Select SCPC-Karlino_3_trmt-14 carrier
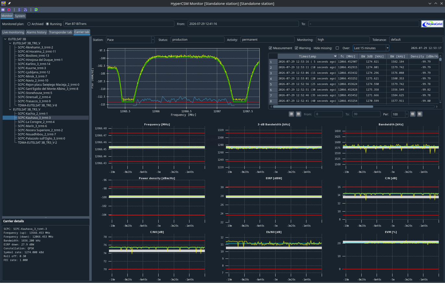The image size is (445, 291). click(x=34, y=64)
